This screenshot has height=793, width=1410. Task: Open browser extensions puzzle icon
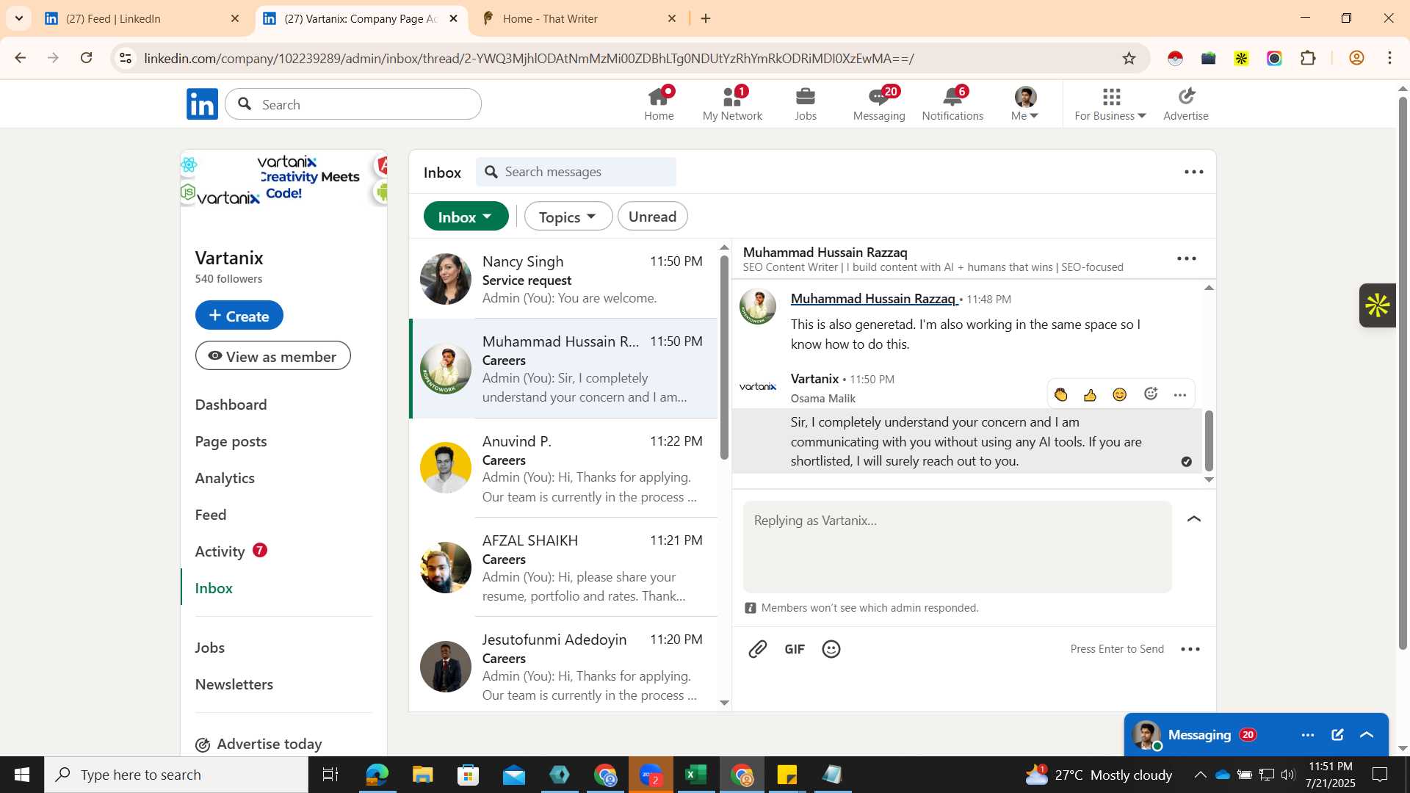[1308, 58]
